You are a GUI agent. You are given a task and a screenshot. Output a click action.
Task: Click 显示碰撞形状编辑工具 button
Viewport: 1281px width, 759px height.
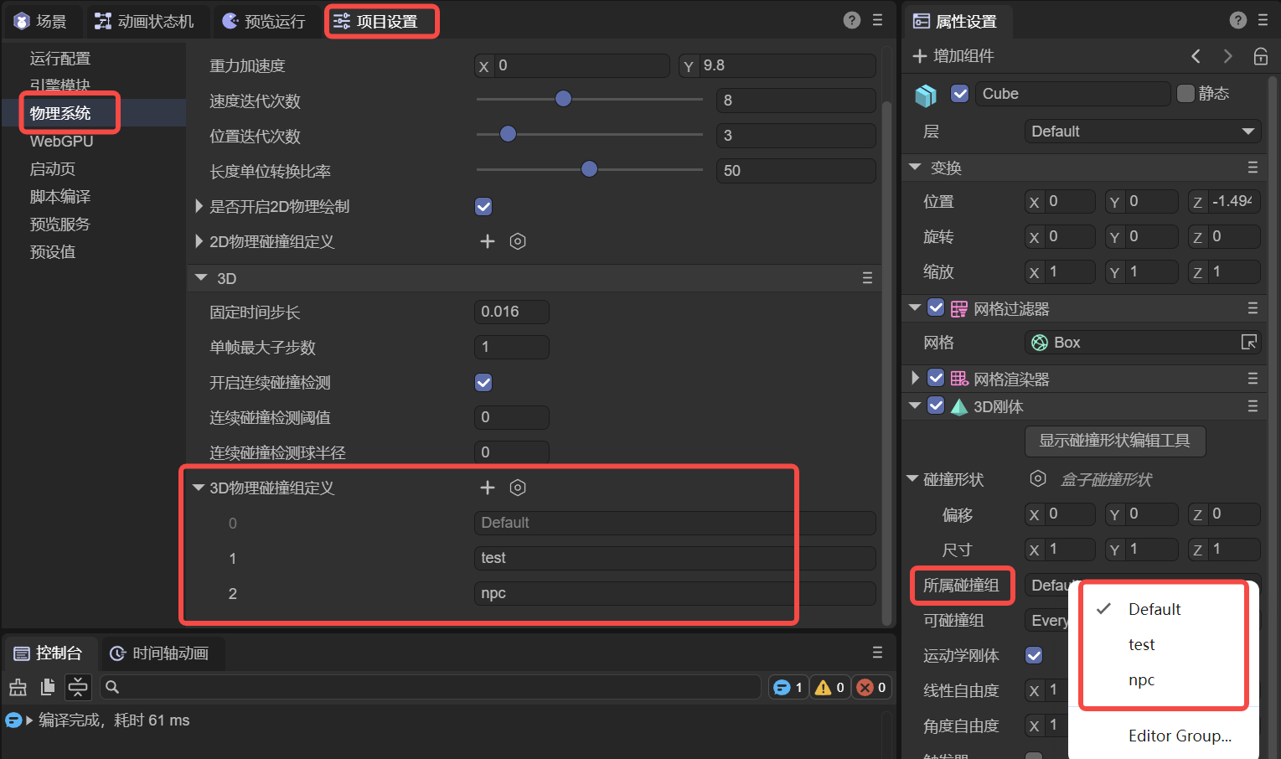pos(1114,441)
